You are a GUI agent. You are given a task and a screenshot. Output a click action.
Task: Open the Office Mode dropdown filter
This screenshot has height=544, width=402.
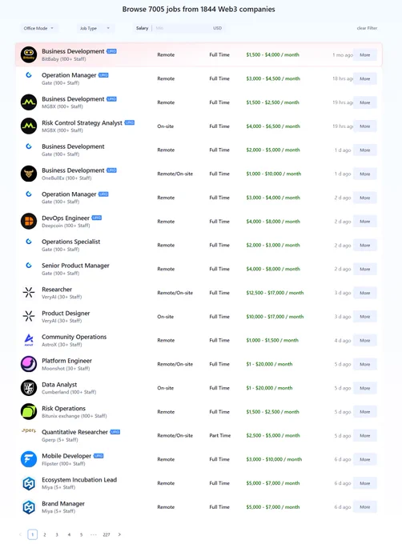coord(39,28)
